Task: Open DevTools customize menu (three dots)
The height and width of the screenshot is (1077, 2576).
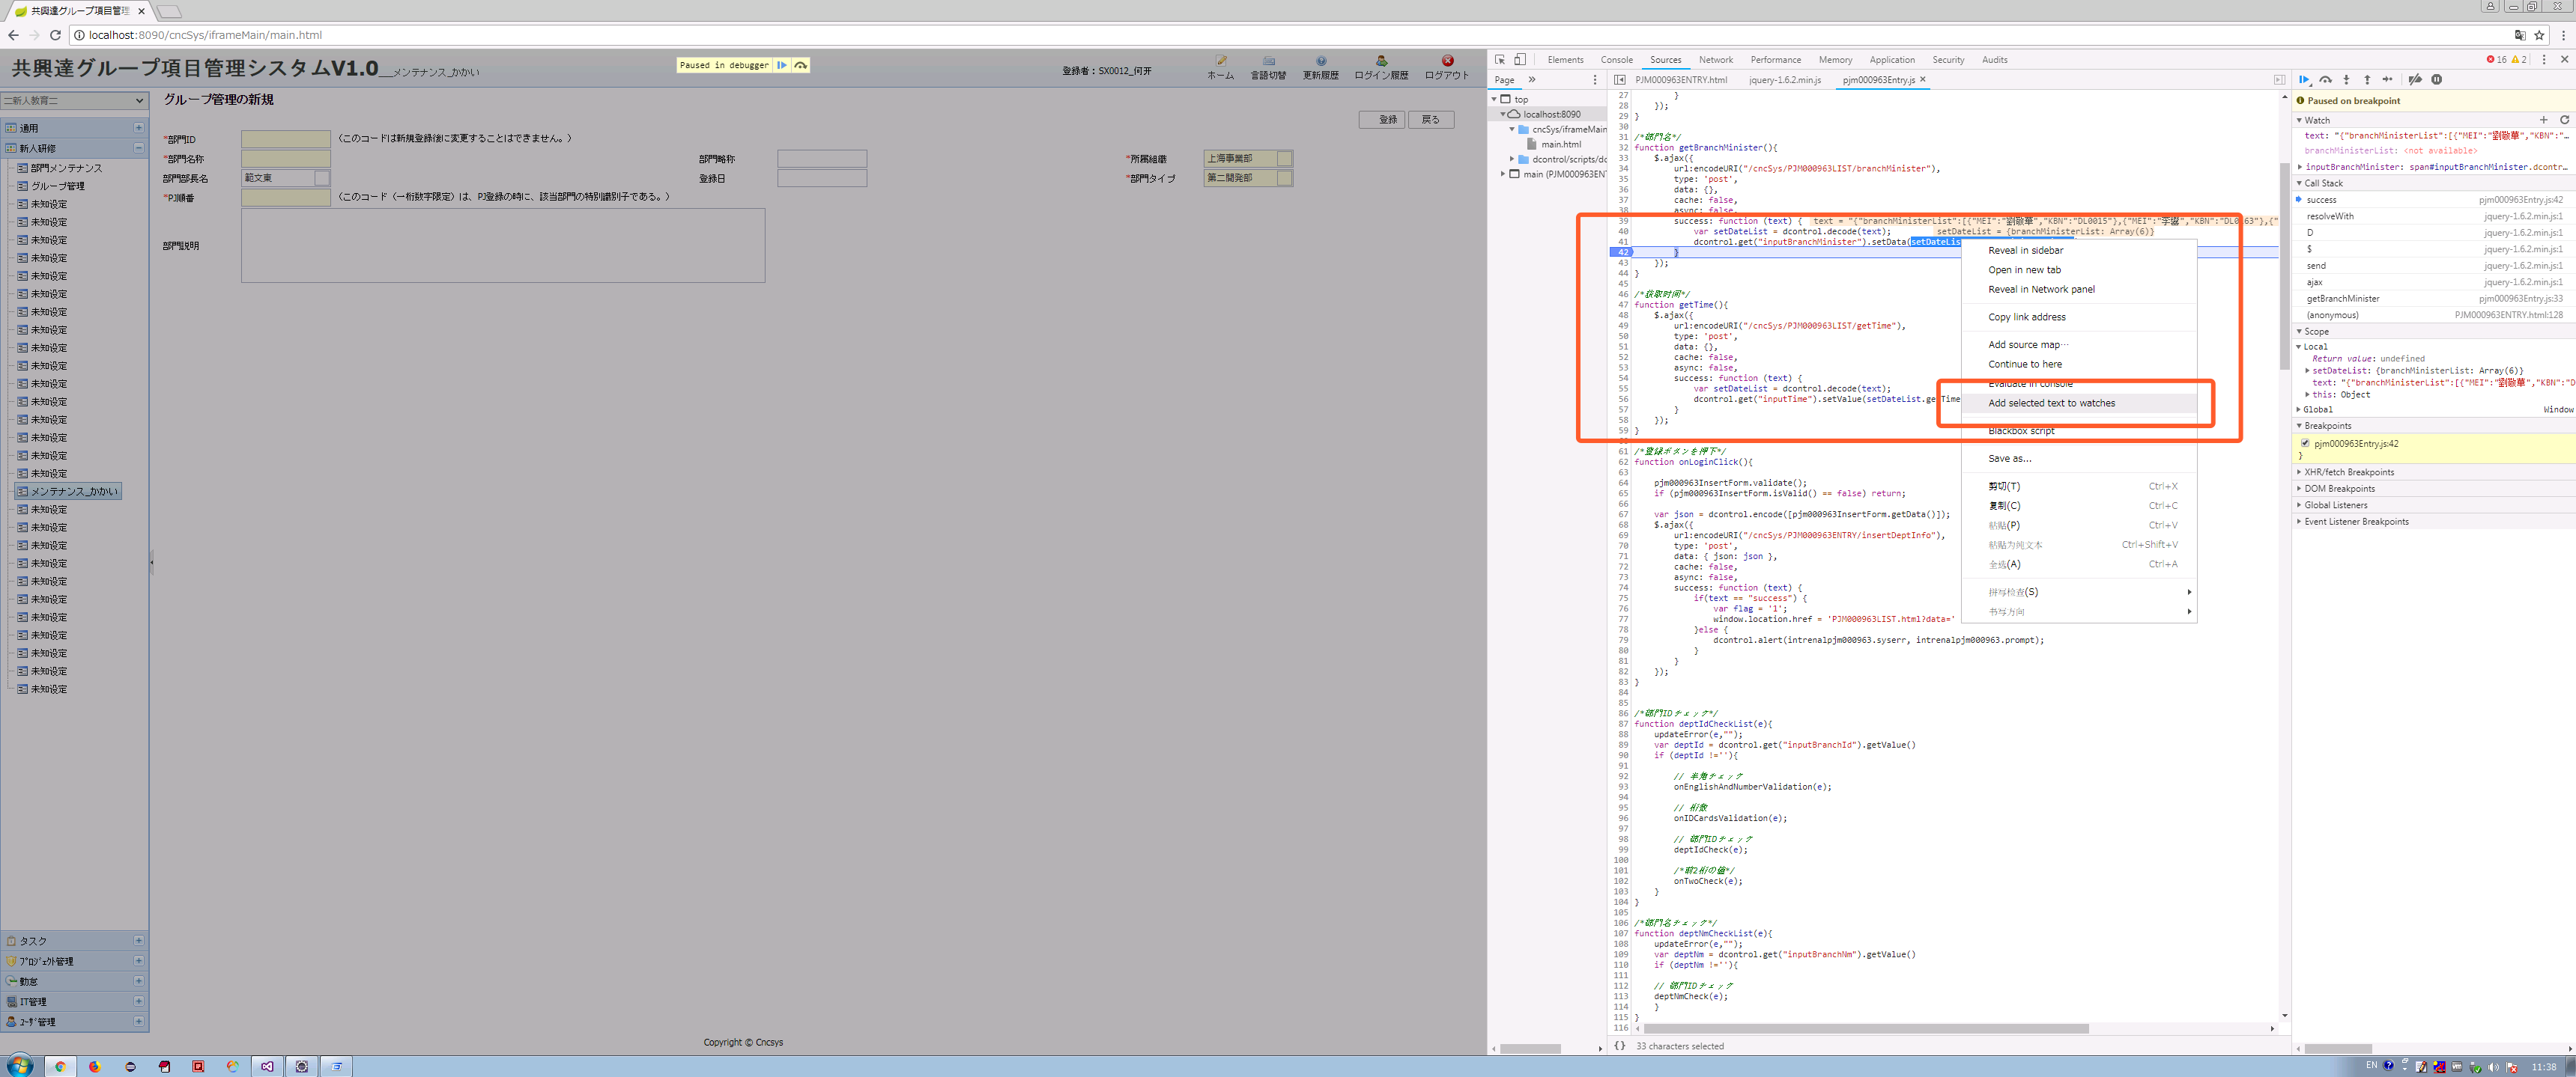Action: 2544,60
